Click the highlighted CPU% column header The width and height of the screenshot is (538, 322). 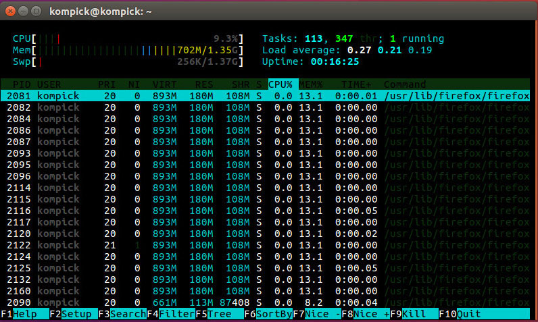click(x=283, y=84)
